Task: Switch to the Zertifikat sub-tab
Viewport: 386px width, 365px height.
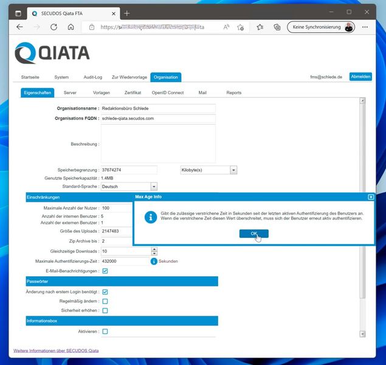Action: click(x=133, y=92)
